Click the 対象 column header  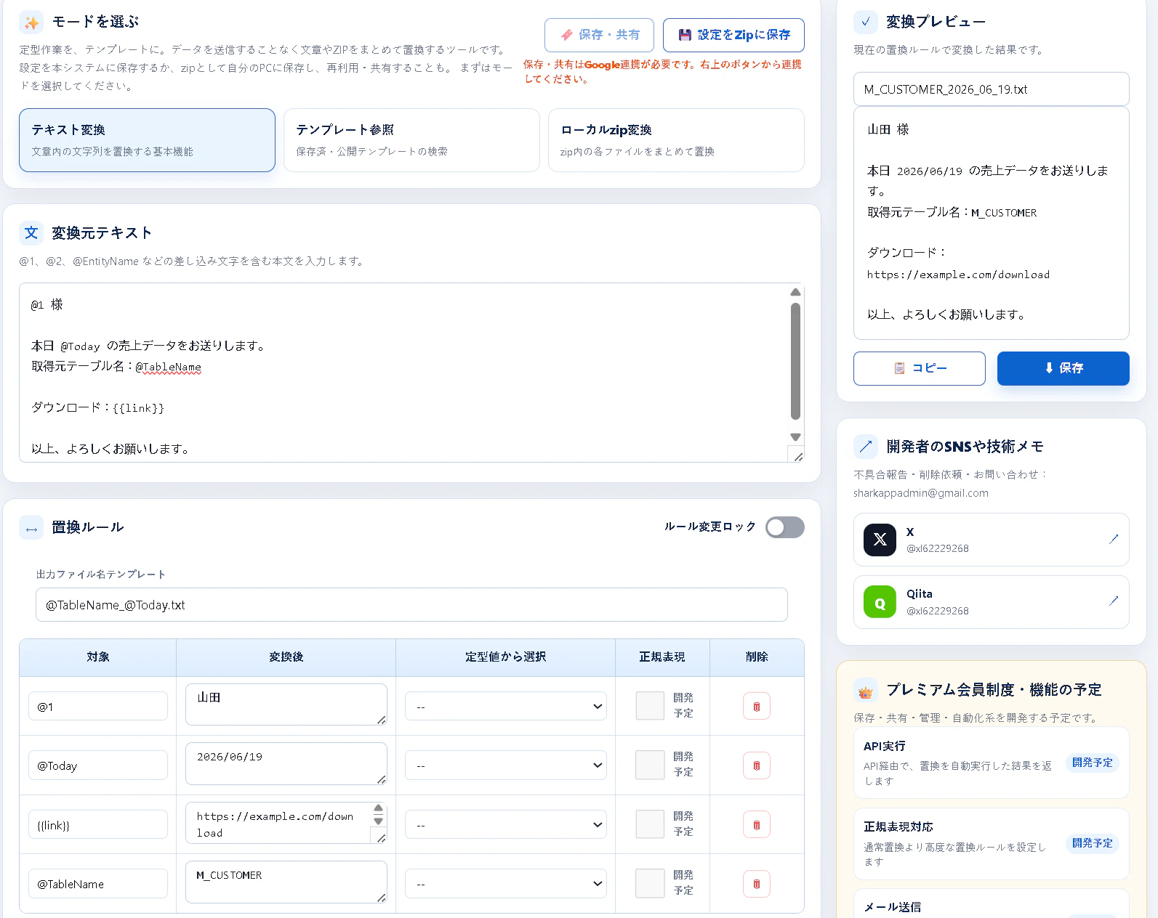pos(98,657)
